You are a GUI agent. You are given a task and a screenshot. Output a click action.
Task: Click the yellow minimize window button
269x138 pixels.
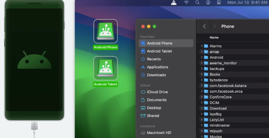tap(149, 26)
